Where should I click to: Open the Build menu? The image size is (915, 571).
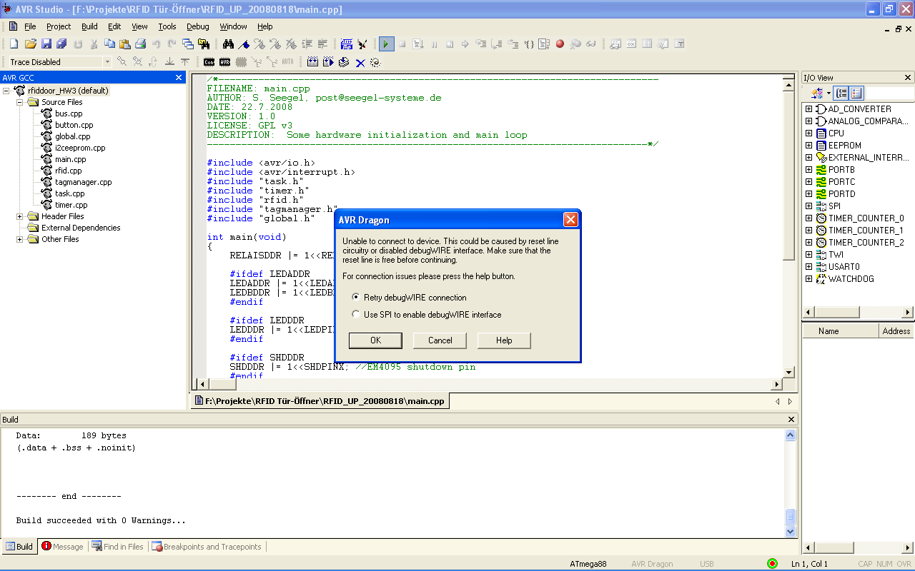[x=89, y=26]
